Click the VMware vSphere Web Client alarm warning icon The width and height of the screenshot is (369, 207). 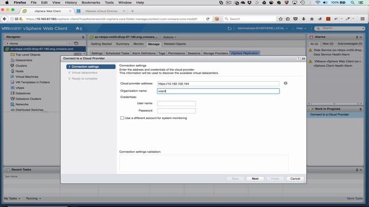(310, 62)
